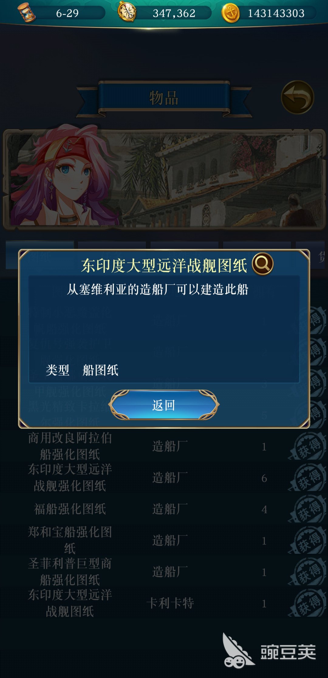Click 获得 stamp for 郑和宝船强化图纸

[308, 540]
